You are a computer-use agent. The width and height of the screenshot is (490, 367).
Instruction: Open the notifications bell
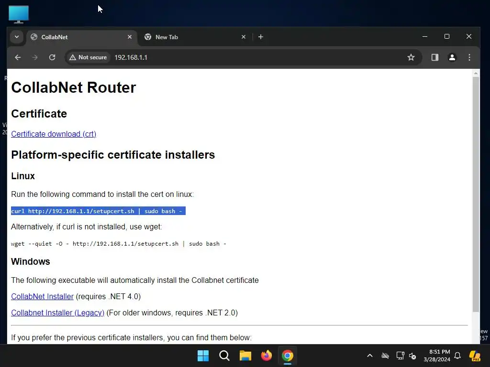tap(457, 356)
